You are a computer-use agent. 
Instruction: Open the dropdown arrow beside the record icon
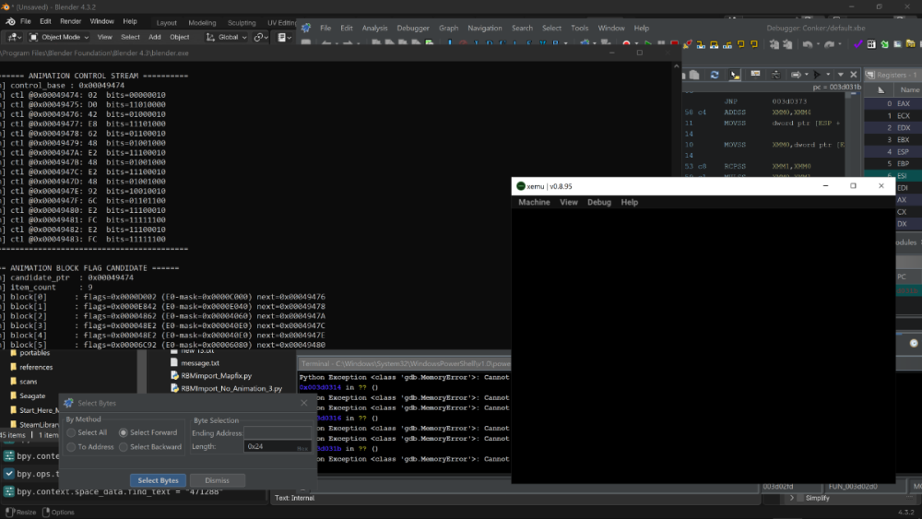(636, 44)
